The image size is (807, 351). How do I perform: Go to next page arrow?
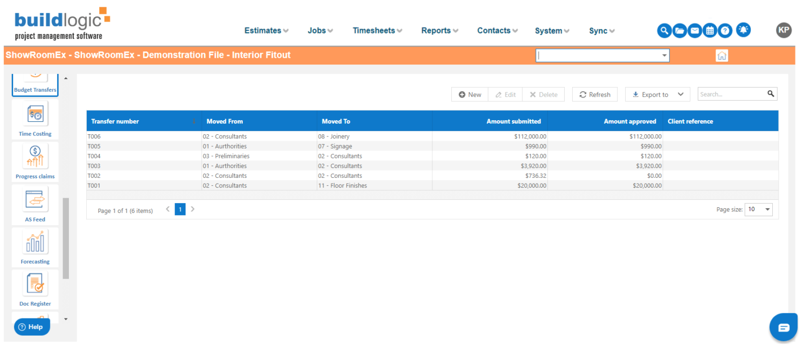193,209
